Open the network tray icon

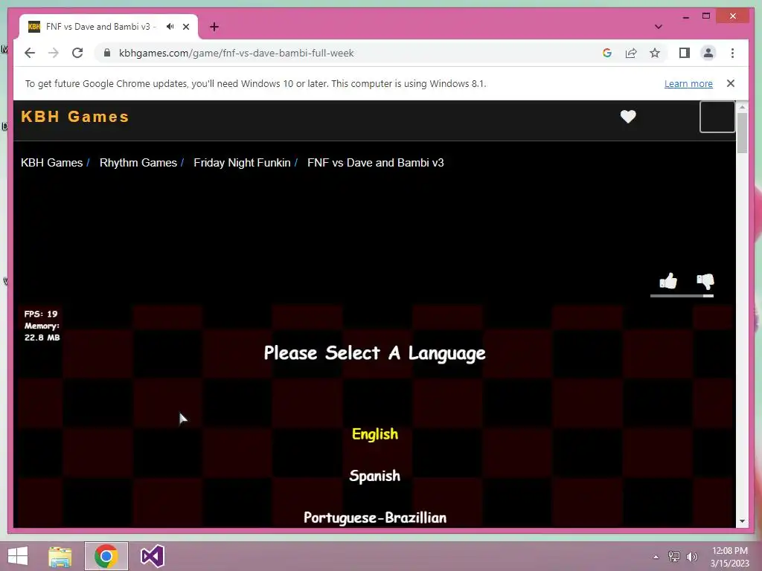[x=674, y=557]
